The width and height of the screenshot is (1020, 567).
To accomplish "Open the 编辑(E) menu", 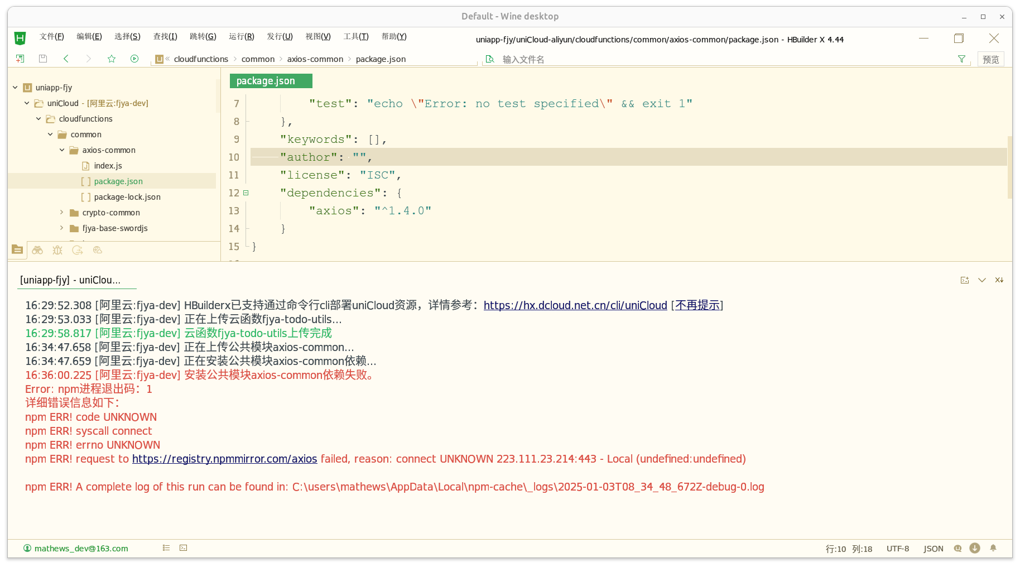I will coord(89,37).
